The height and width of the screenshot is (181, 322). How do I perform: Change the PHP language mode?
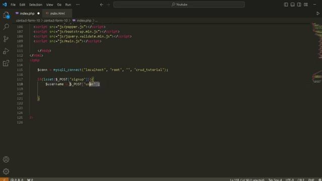pyautogui.click(x=311, y=179)
